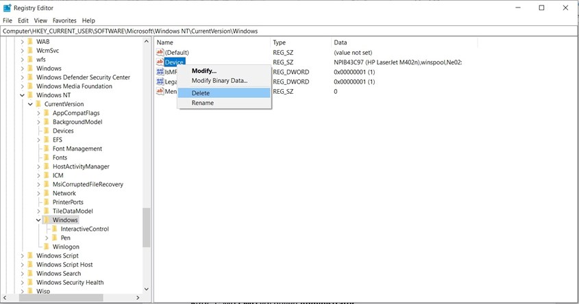Click the Winlogon folder icon
579x304 pixels.
coord(47,246)
